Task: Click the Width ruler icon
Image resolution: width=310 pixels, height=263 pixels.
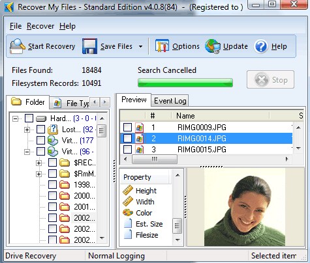Action: (x=128, y=201)
